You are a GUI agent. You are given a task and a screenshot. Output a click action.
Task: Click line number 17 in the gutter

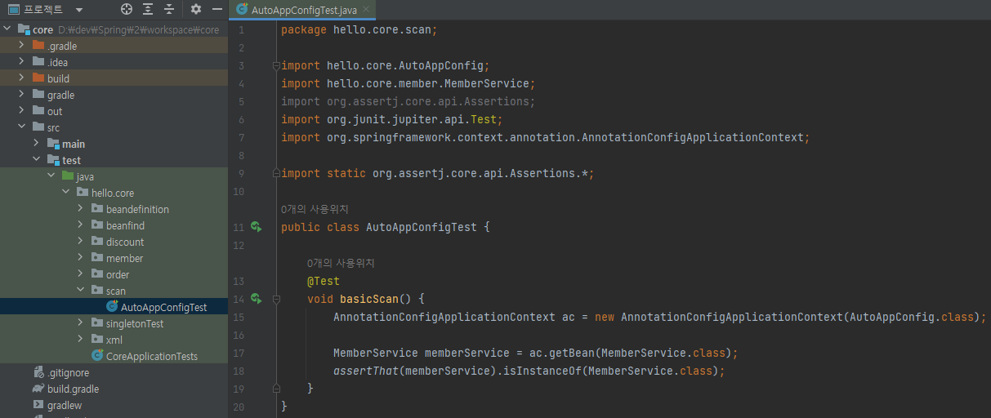point(239,353)
